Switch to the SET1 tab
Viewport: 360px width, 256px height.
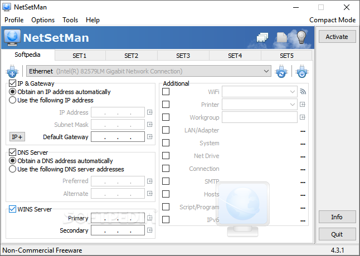pyautogui.click(x=80, y=56)
